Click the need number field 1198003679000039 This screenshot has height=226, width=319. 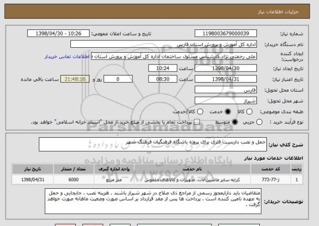(225, 33)
